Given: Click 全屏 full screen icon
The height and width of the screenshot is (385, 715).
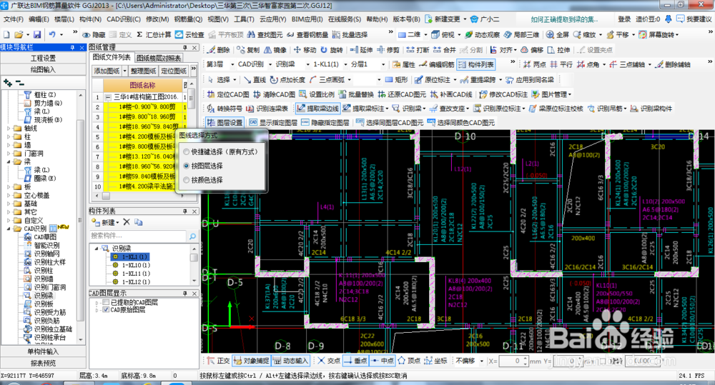Looking at the screenshot, I should [x=557, y=34].
